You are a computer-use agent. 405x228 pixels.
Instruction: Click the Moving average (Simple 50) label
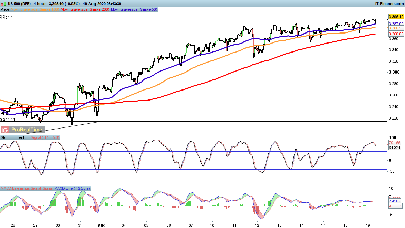[x=134, y=10]
